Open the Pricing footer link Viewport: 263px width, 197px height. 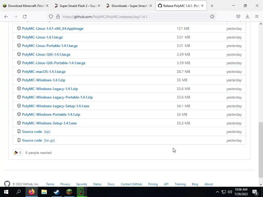tap(153, 184)
